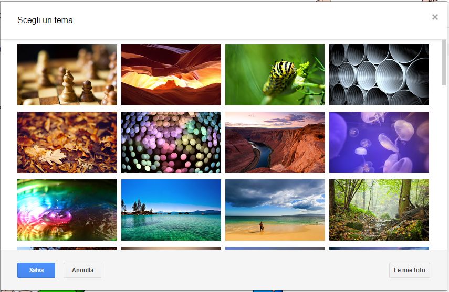
Task: Choose the purple jellyfish theme
Action: (x=379, y=142)
